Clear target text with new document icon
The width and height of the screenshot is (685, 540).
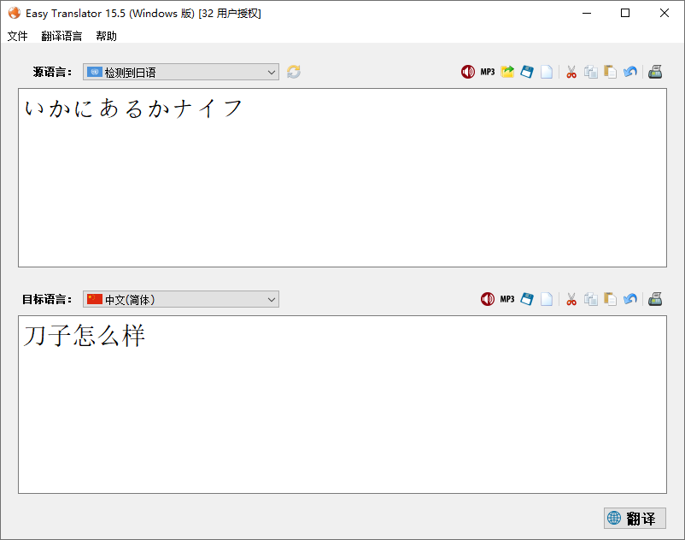pyautogui.click(x=547, y=299)
